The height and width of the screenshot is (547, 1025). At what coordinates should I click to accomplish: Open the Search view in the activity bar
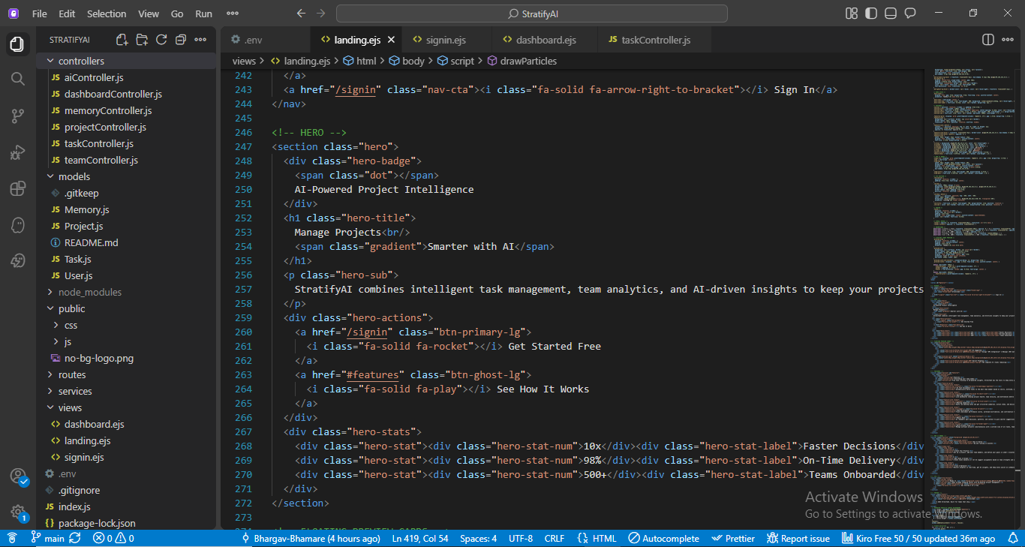17,78
